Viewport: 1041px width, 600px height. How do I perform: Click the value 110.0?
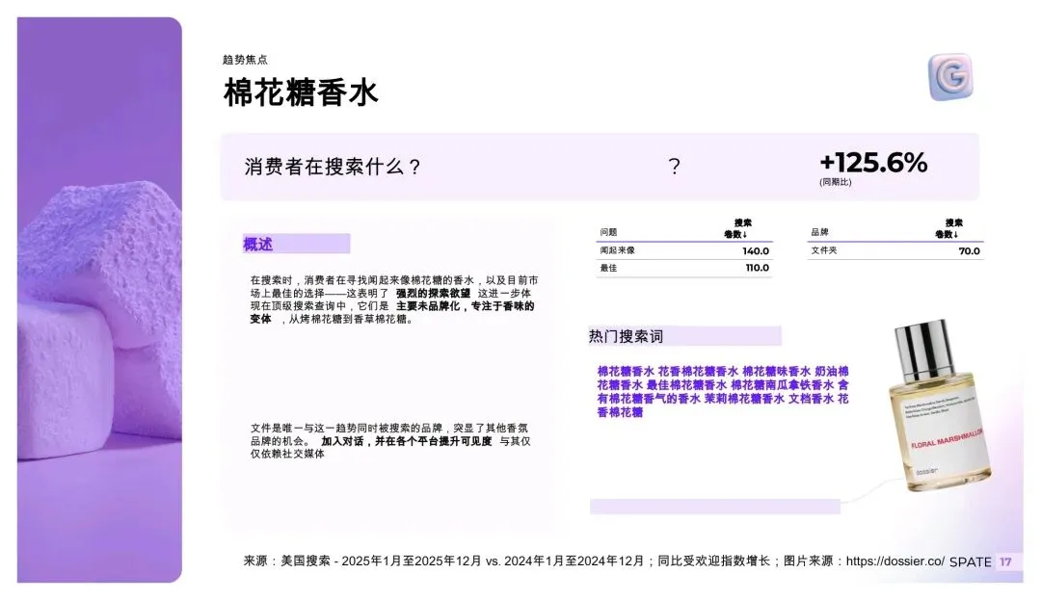click(x=757, y=268)
